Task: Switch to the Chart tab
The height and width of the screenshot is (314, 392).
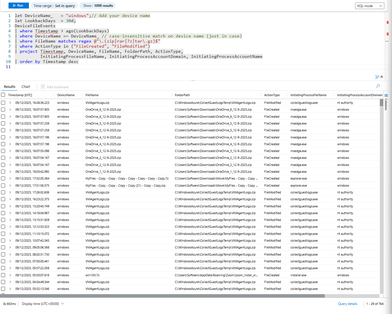Action: coord(26,87)
